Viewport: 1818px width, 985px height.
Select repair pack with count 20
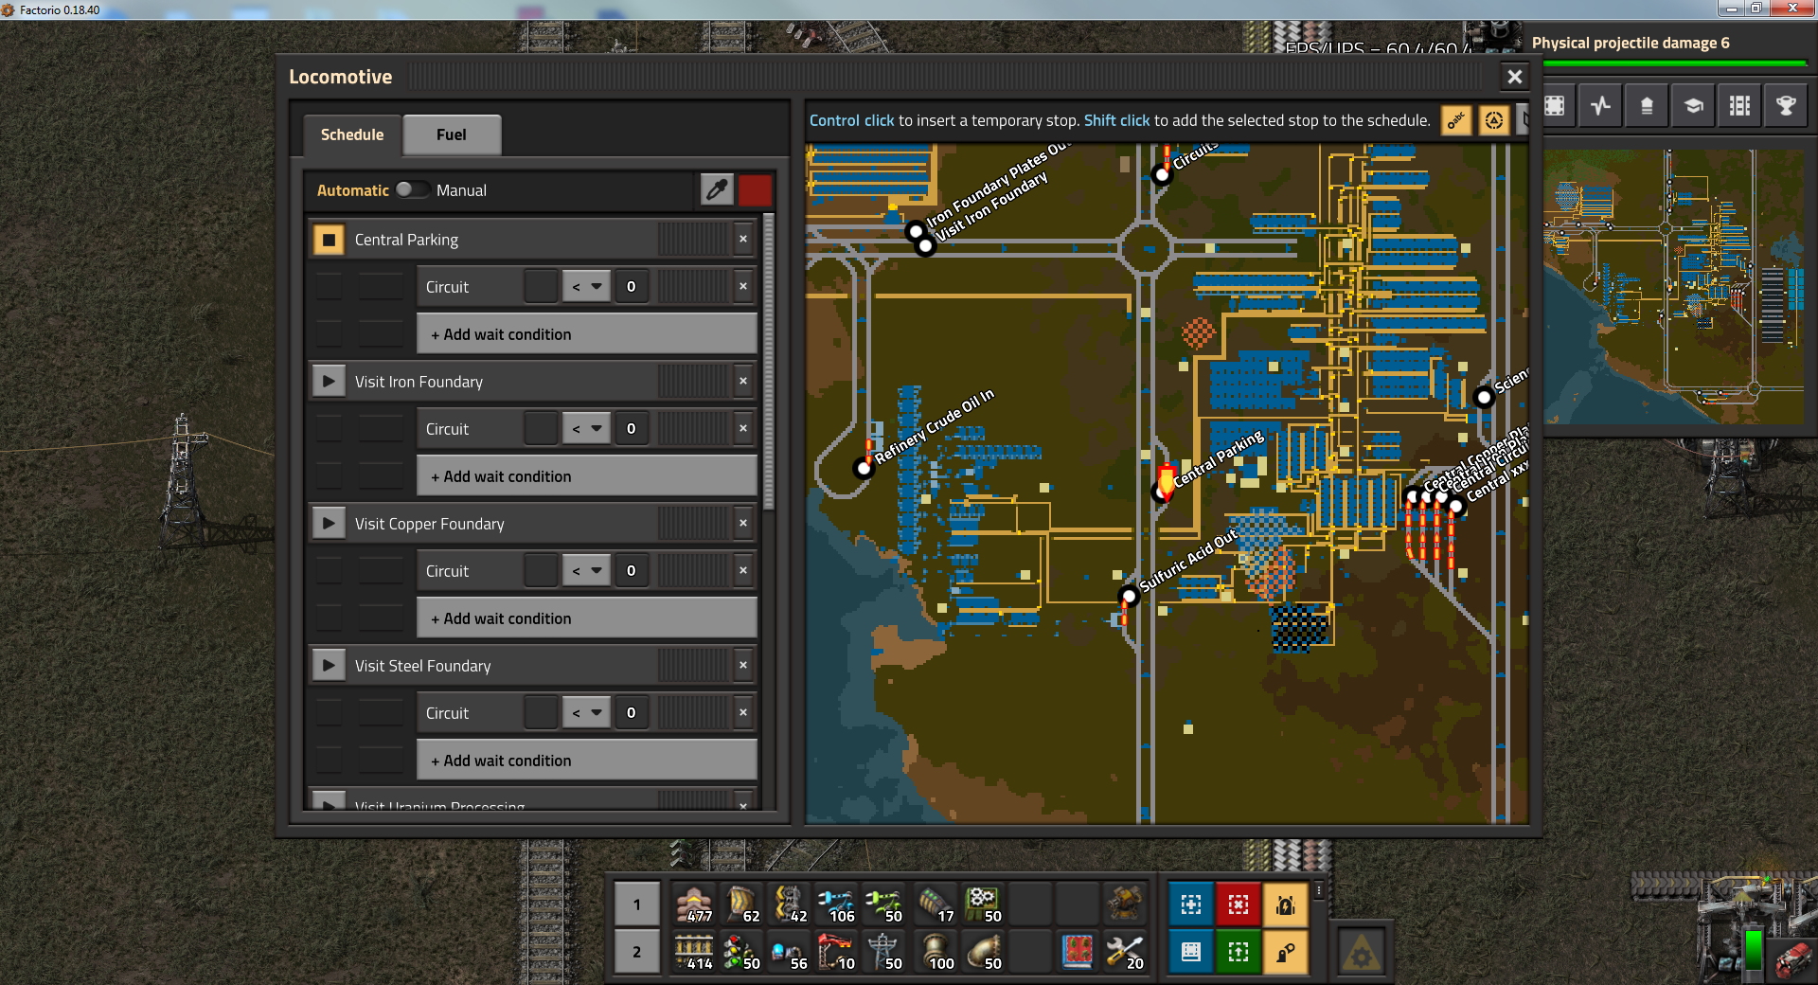[x=1125, y=952]
